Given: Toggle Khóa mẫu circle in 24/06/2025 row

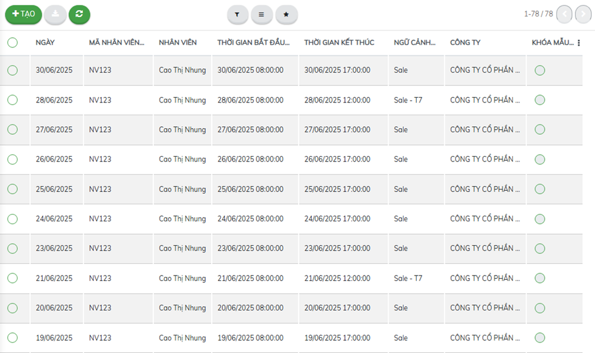Looking at the screenshot, I should pyautogui.click(x=539, y=219).
